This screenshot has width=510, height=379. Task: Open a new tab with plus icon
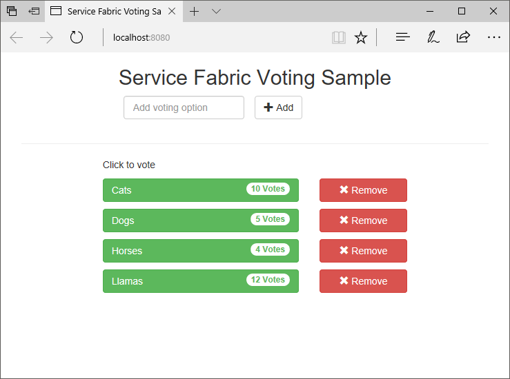point(195,11)
